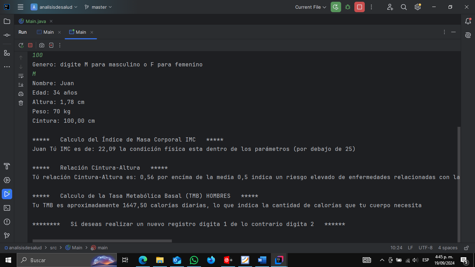Open the Git tool window
This screenshot has width=475, height=267.
tap(7, 236)
